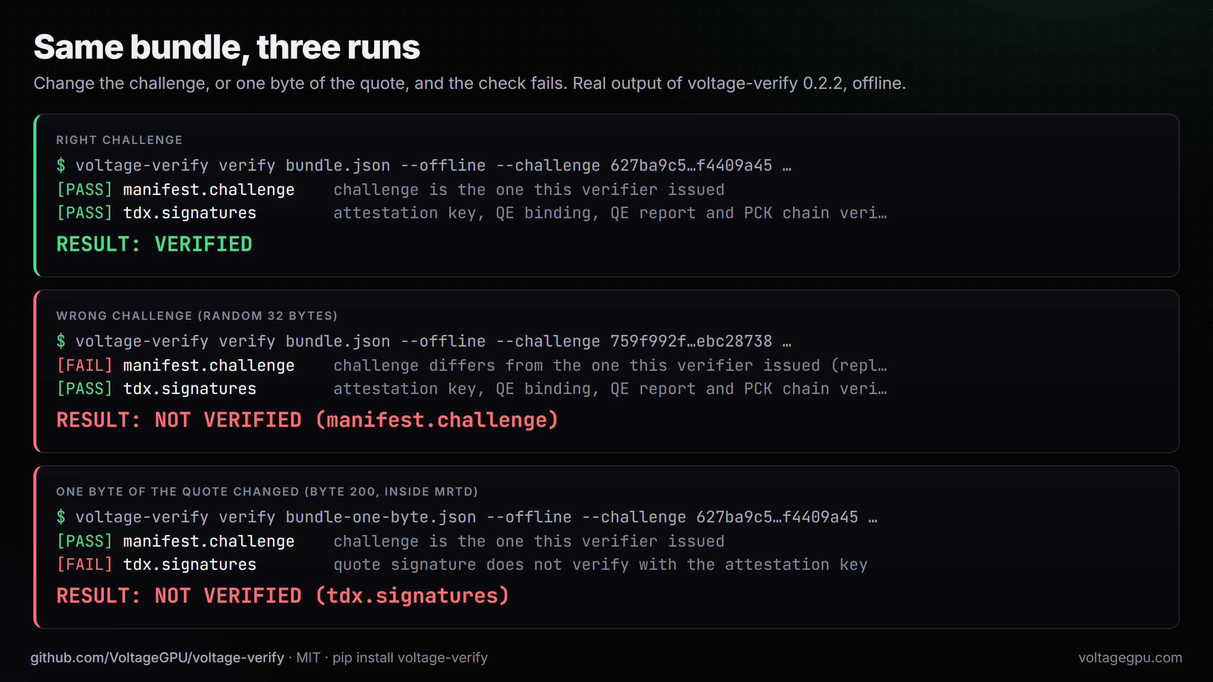Click tdx.signatures in the WRONG CHALLENGE card
The height and width of the screenshot is (682, 1213).
(190, 388)
